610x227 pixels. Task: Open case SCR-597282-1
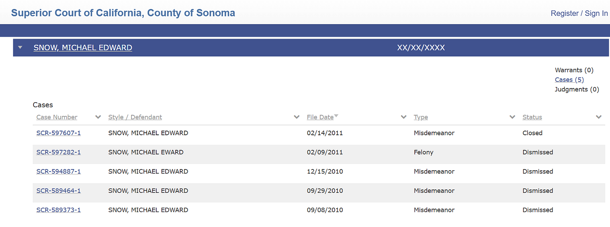(x=59, y=152)
